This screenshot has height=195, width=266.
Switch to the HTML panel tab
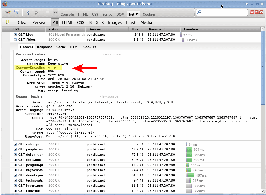pyautogui.click(x=83, y=14)
